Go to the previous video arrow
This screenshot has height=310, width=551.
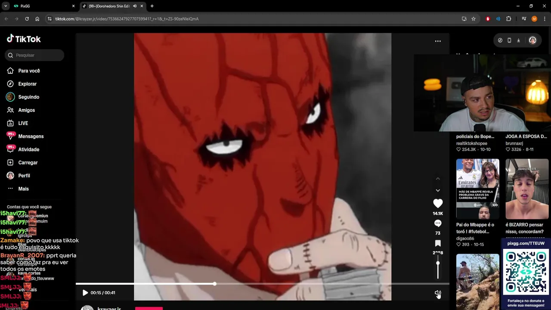click(x=438, y=179)
